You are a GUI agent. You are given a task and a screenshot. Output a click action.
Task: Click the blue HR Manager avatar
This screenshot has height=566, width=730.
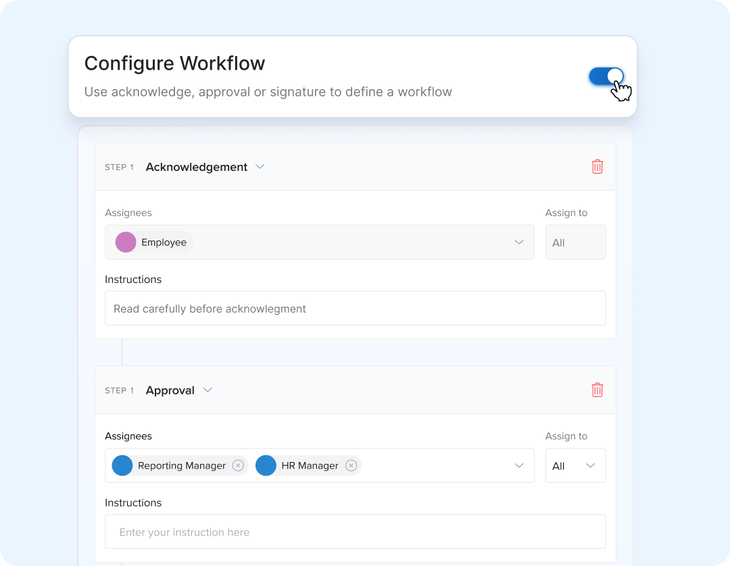[x=266, y=465]
